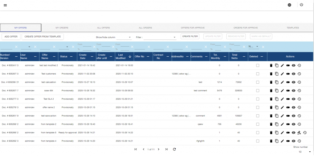Screen dimensions: 314x156
Task: Click the gavel icon for 'from template 5'
Action: tap(299, 133)
